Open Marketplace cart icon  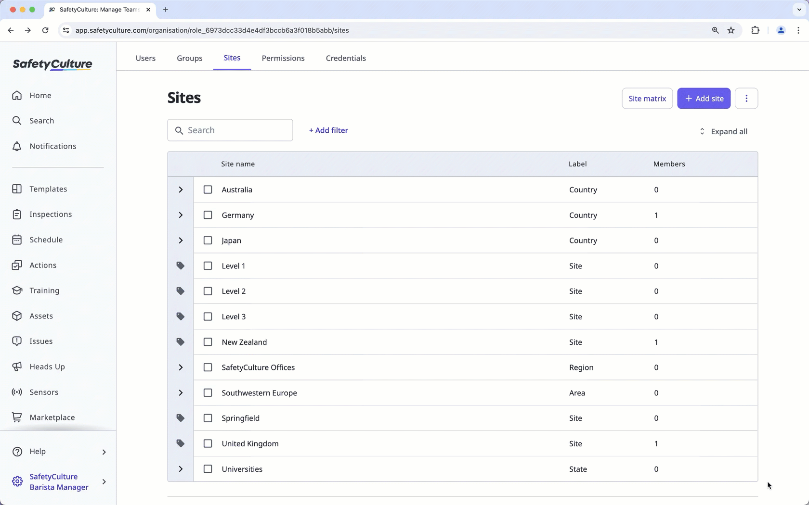click(x=17, y=417)
